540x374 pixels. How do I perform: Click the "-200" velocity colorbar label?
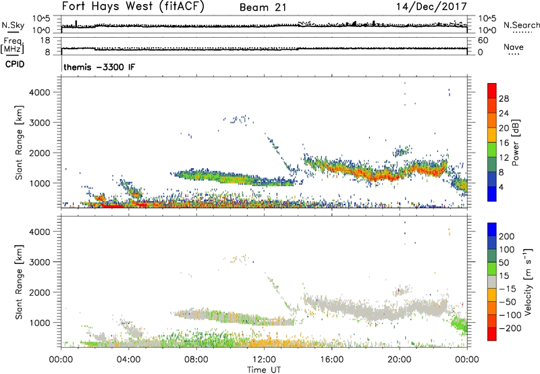click(x=510, y=328)
